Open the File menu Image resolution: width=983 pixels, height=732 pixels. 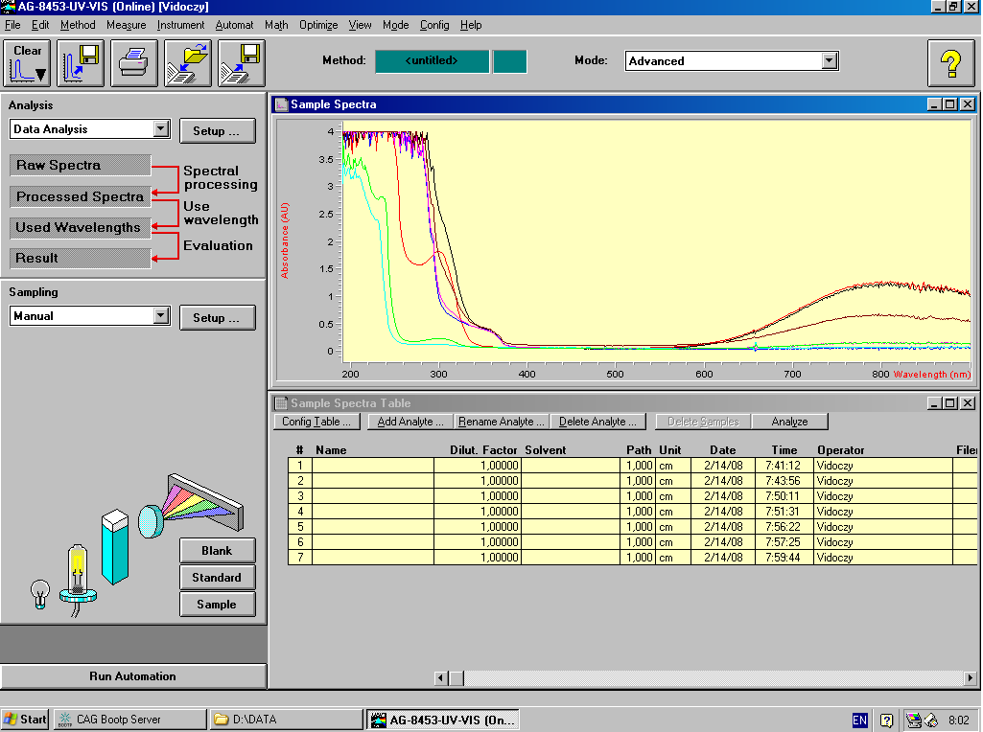point(12,25)
